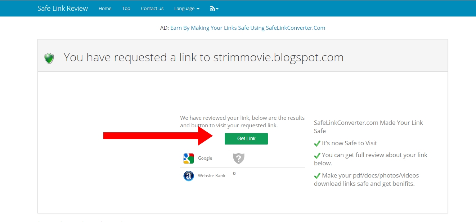Click the green shield icon beside the heading
The width and height of the screenshot is (476, 222).
point(49,58)
